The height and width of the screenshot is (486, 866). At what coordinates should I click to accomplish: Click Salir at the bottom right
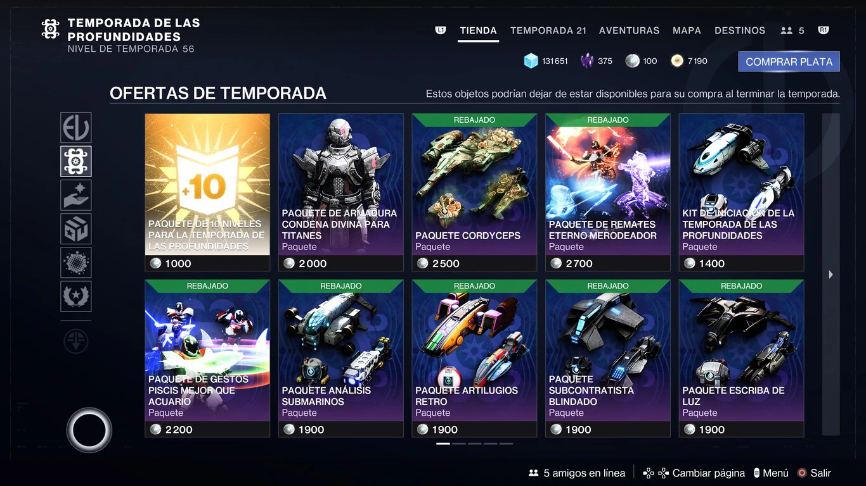click(814, 473)
